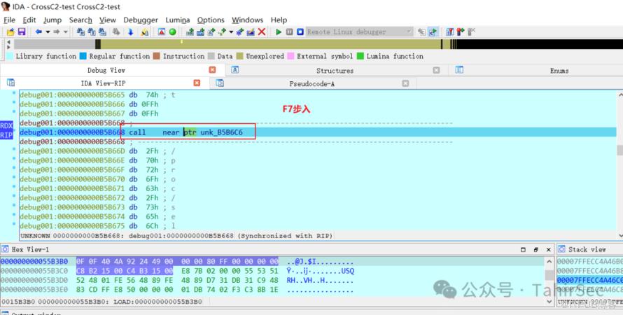Select line B5B675 db 6Ch

click(x=318, y=226)
